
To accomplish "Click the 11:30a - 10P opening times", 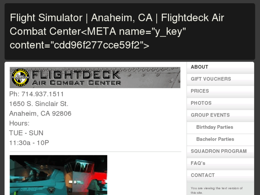I will (x=29, y=142).
